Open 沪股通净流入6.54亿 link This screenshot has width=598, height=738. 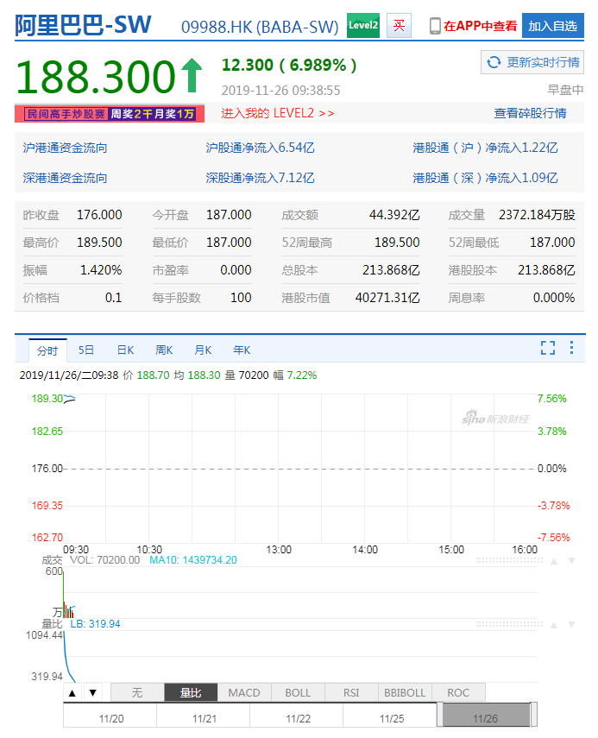(260, 148)
